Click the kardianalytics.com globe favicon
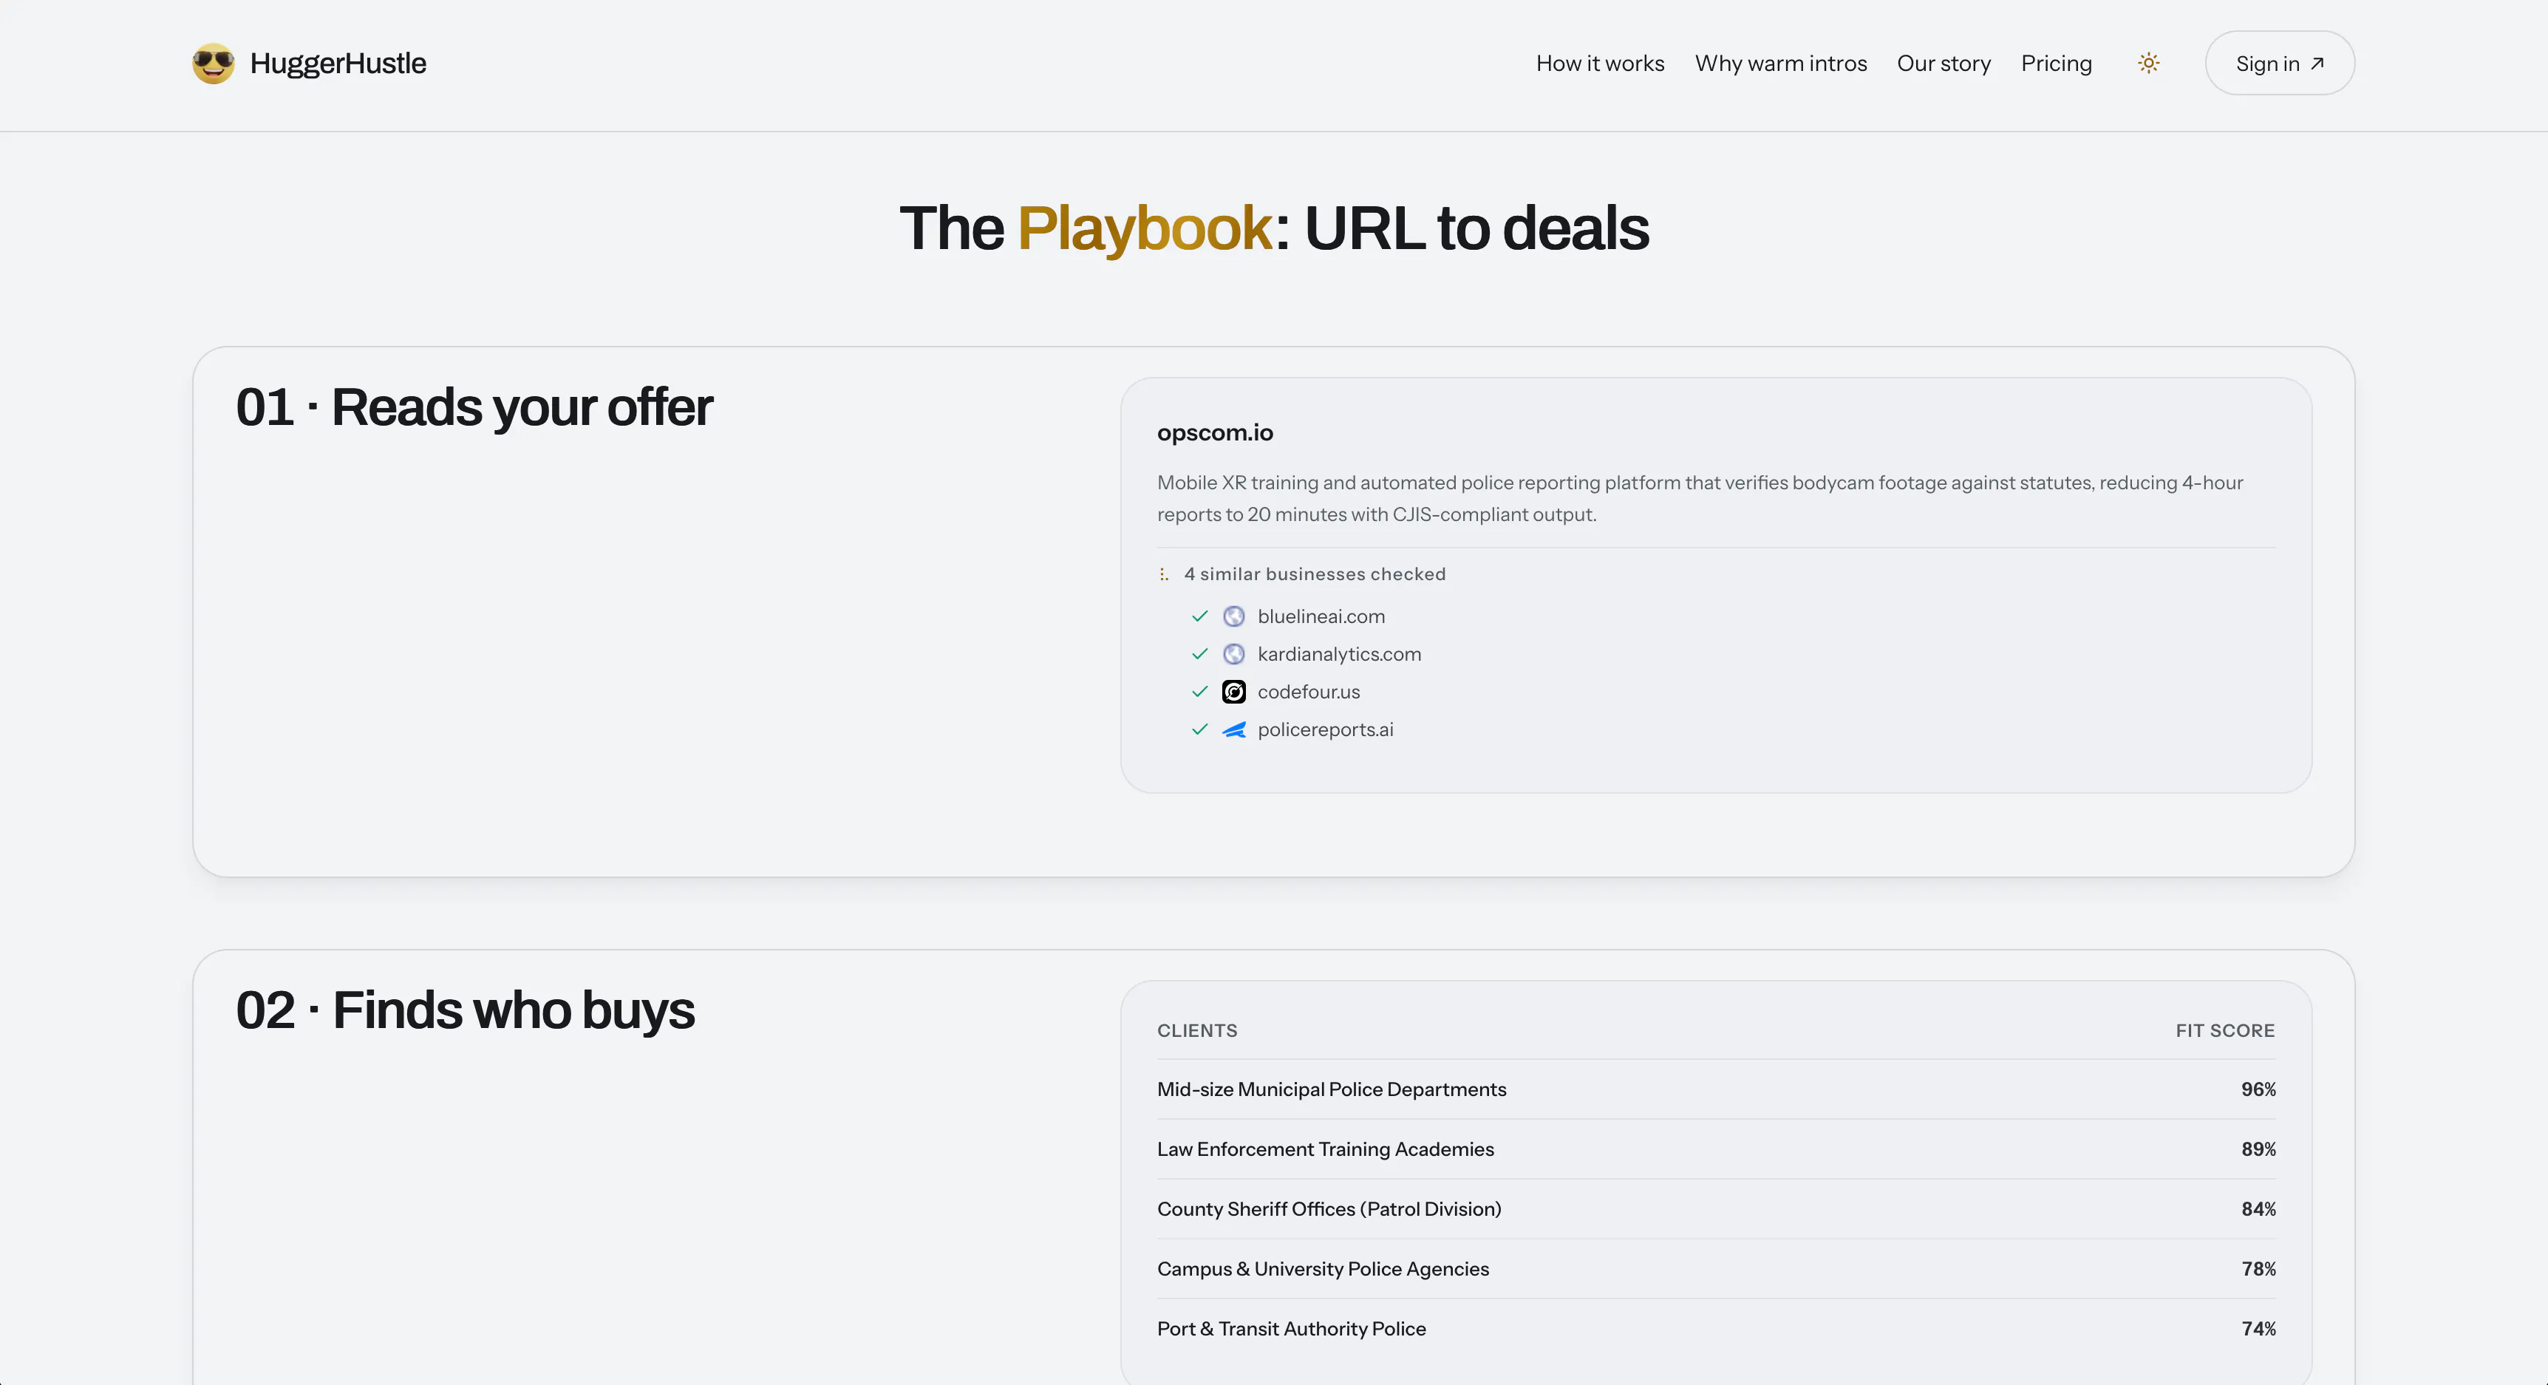 1233,654
